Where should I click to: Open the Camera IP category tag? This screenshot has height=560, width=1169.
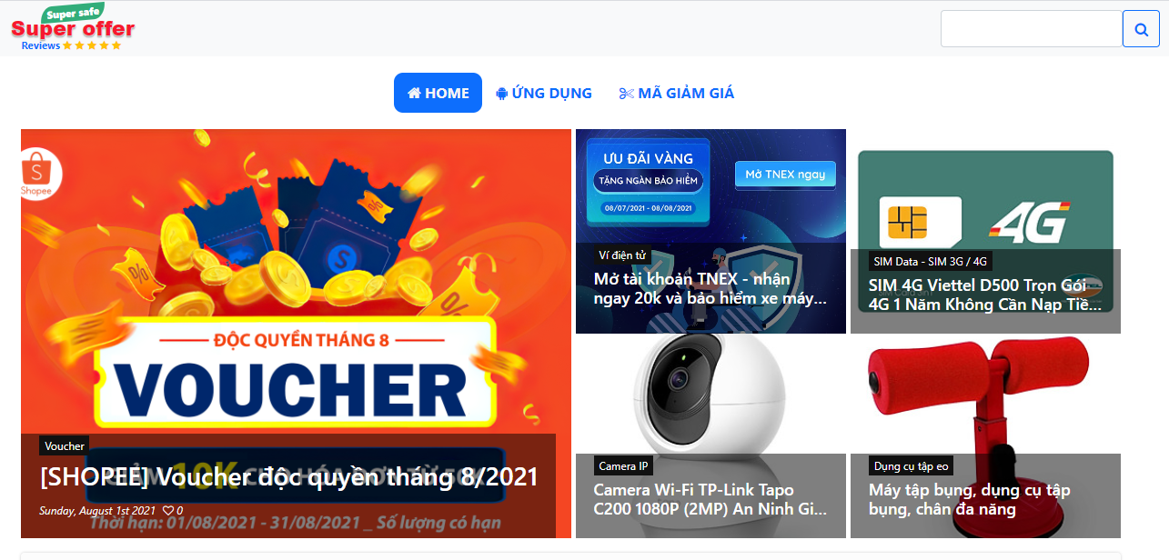pos(623,465)
